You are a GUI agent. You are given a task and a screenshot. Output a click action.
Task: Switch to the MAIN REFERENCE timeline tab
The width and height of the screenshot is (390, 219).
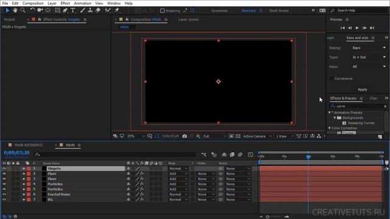click(x=29, y=145)
